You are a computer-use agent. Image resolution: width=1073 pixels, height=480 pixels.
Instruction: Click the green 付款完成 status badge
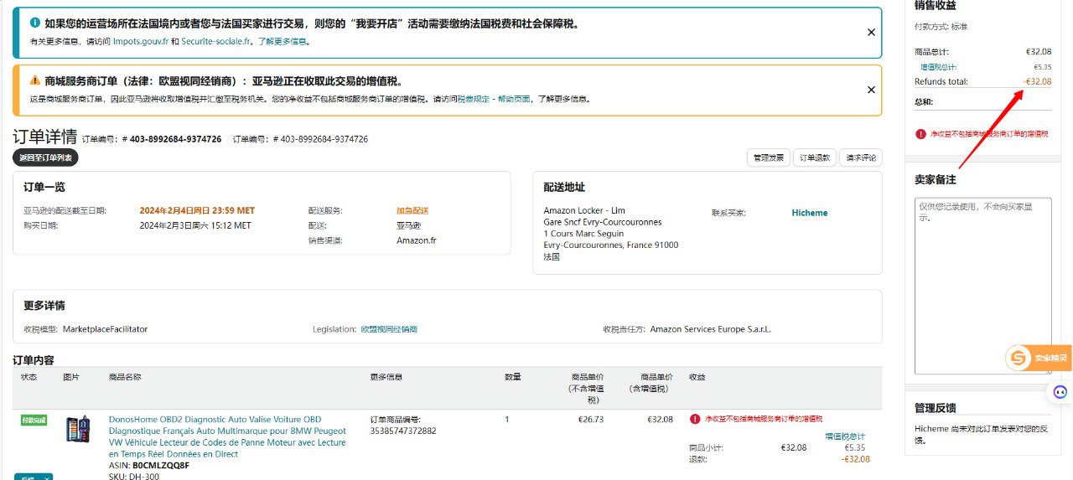click(x=34, y=420)
